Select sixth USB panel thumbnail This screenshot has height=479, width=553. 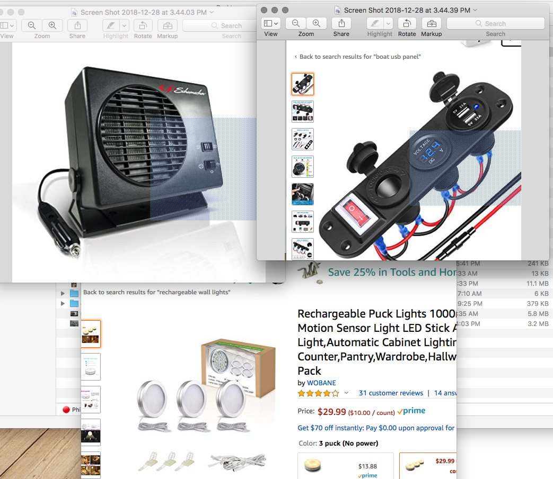click(x=303, y=221)
